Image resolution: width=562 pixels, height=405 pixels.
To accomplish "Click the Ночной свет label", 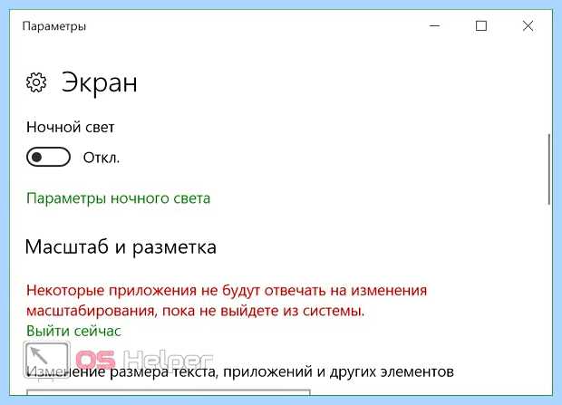I will (x=71, y=127).
